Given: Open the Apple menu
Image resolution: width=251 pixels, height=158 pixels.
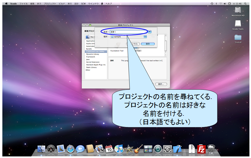Looking at the screenshot, I should (6, 3).
